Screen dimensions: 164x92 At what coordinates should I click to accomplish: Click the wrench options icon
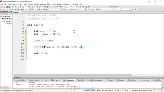pyautogui.click(x=136, y=9)
